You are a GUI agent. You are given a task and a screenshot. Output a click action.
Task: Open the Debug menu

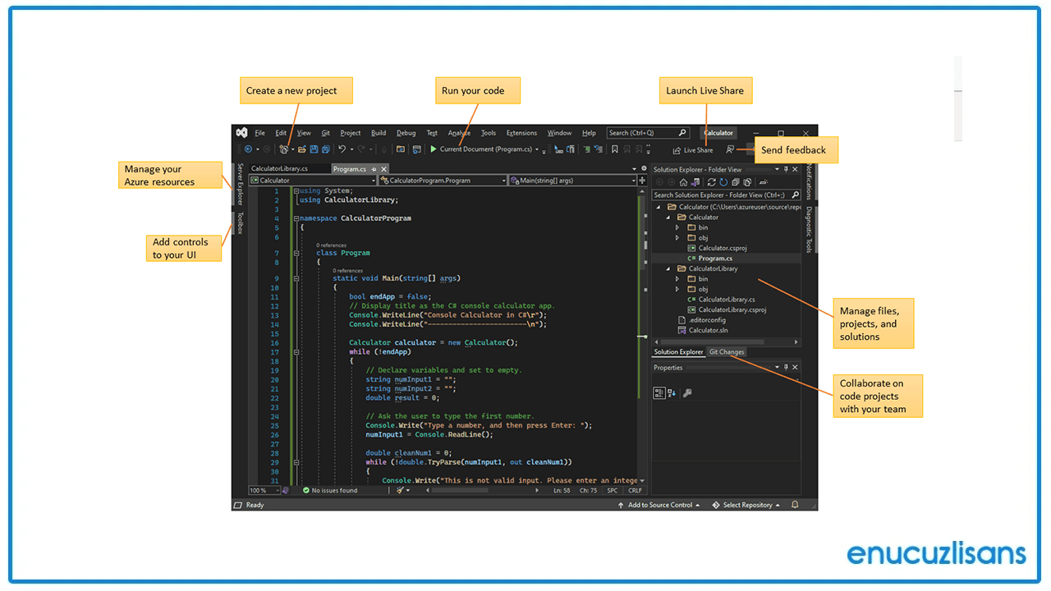pyautogui.click(x=404, y=132)
